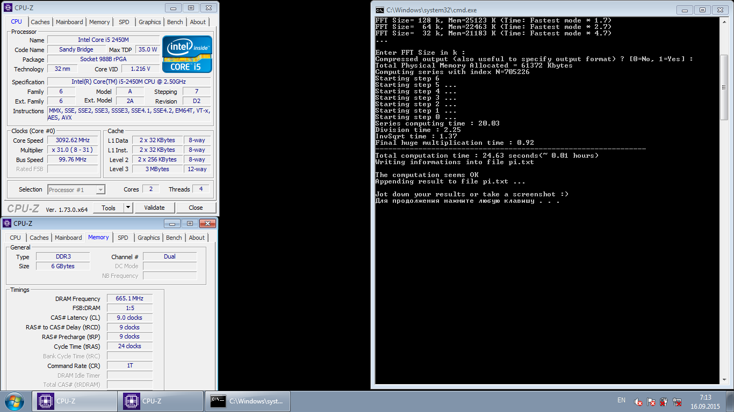The width and height of the screenshot is (734, 412).
Task: Click the Tools button in CPU-Z
Action: 109,208
